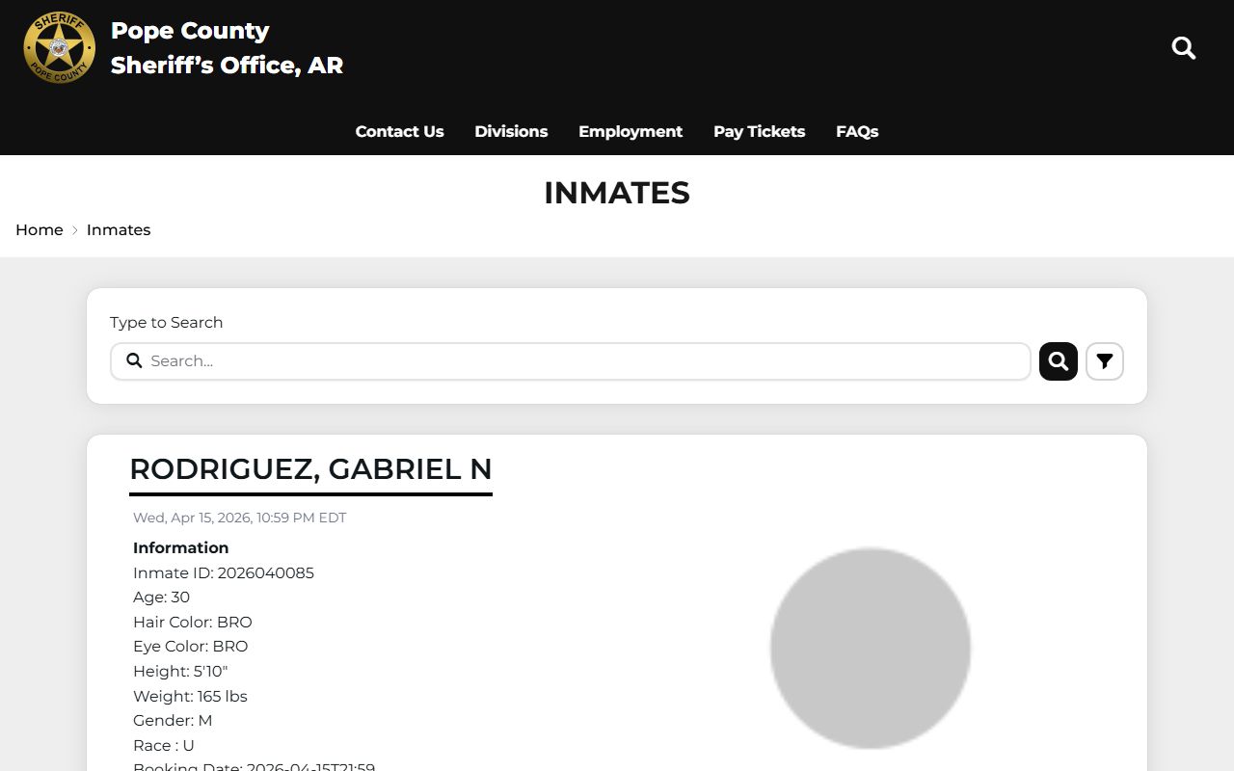
Task: Expand the Divisions menu
Action: pyautogui.click(x=511, y=132)
